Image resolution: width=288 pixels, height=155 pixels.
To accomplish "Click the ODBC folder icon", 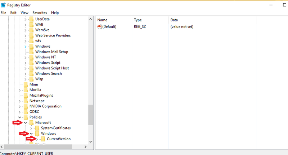I will 26,112.
